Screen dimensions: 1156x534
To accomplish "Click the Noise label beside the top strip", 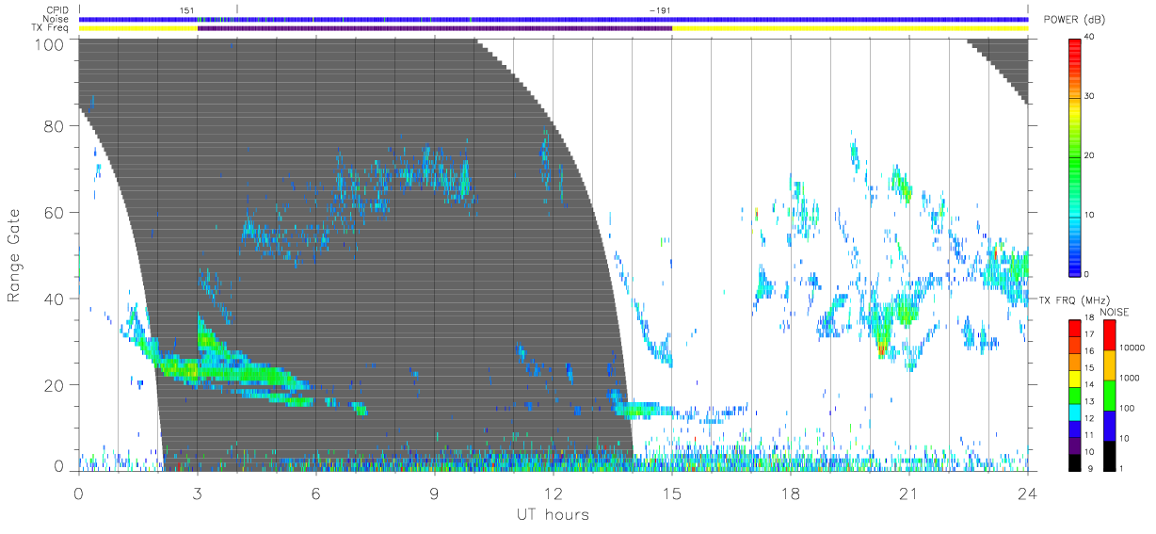I will click(57, 19).
